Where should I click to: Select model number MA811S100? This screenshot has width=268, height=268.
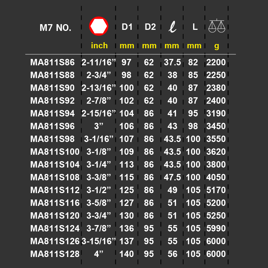click(55, 152)
